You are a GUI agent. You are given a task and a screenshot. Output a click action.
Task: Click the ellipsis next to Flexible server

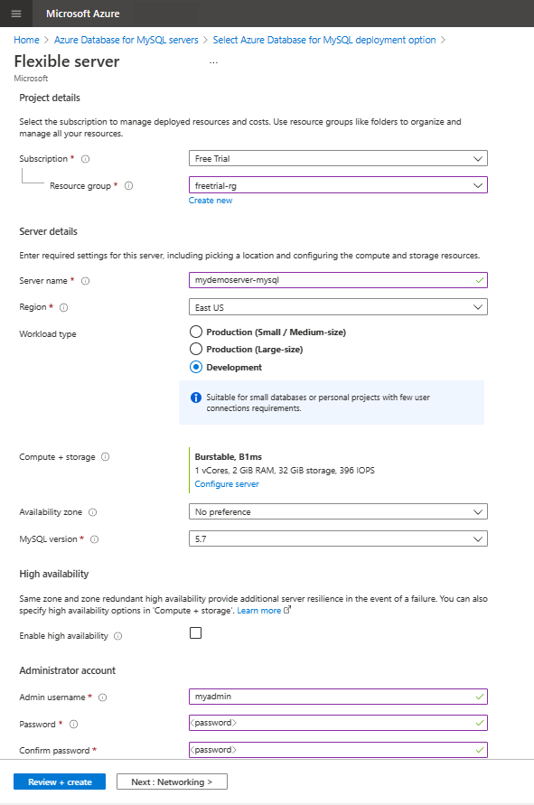click(214, 61)
